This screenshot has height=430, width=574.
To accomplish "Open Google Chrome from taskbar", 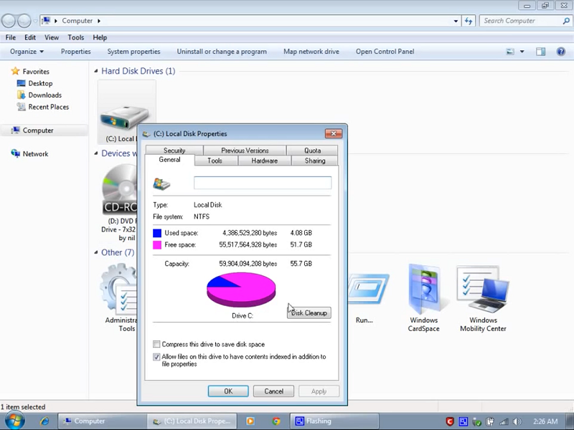I will click(x=276, y=421).
